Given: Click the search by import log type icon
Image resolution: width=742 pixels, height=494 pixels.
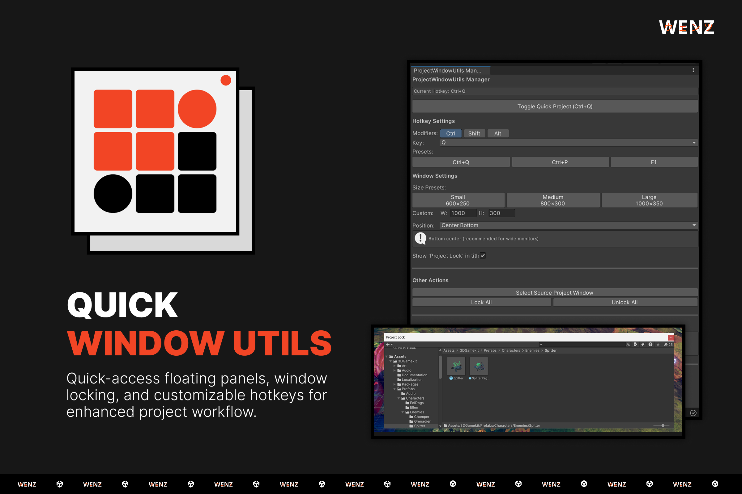Looking at the screenshot, I should [650, 345].
